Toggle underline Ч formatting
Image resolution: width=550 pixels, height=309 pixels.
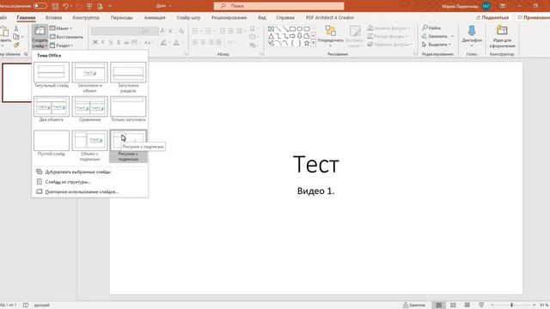pos(111,42)
